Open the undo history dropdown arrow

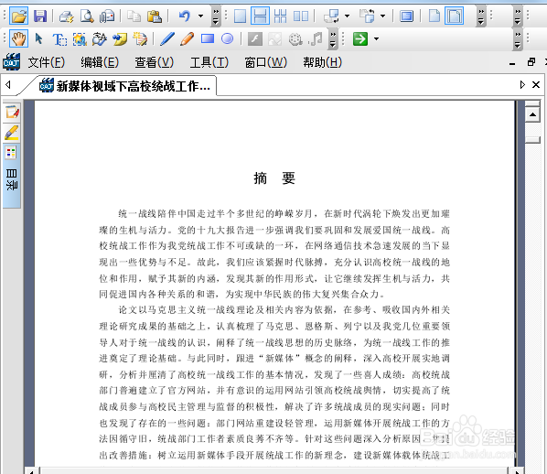point(200,16)
